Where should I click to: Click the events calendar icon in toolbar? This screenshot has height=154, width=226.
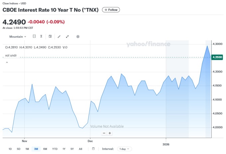tap(50, 37)
